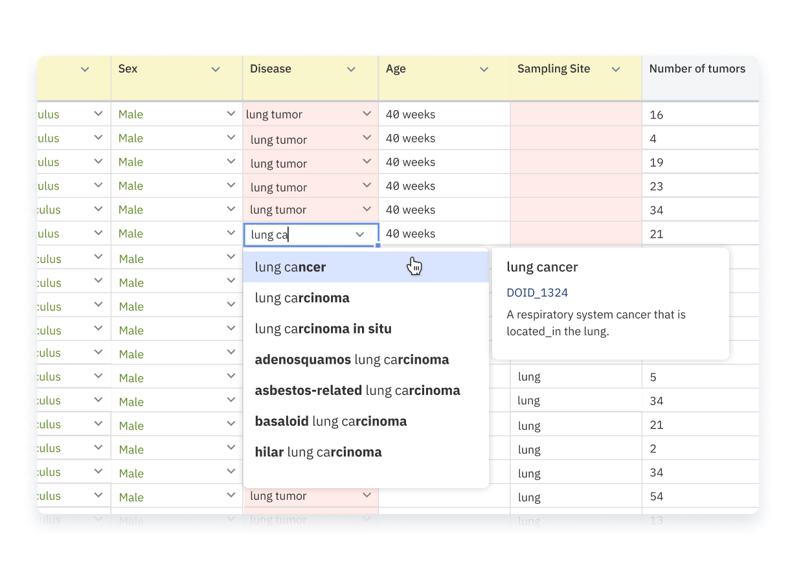Click tumor count cell showing 54

coord(699,497)
